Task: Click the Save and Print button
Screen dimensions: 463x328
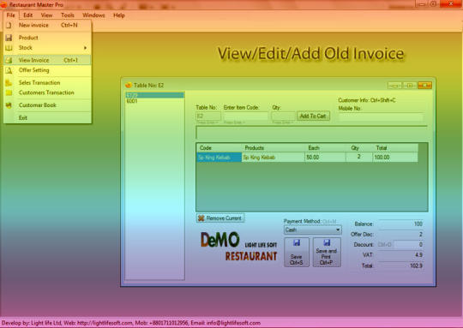Action: coord(327,253)
